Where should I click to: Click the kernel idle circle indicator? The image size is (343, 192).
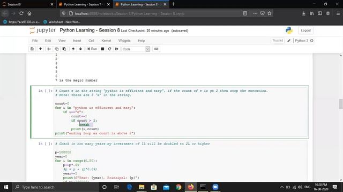click(x=312, y=41)
